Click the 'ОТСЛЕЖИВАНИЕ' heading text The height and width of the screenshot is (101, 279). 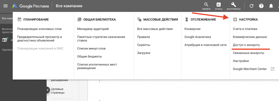[203, 19]
